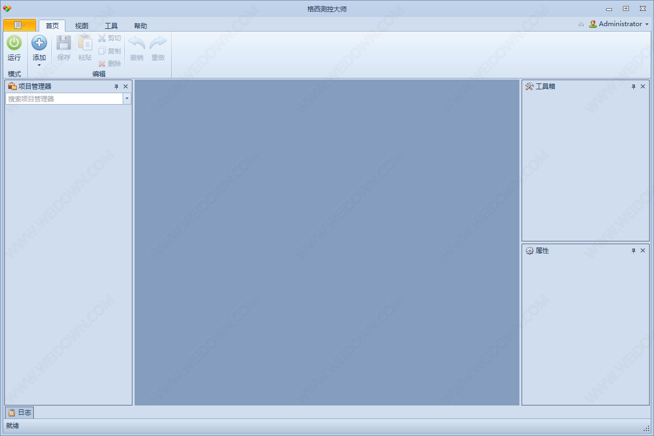Click the Save (保存) floppy icon
Viewport: 654px width, 436px height.
[64, 43]
